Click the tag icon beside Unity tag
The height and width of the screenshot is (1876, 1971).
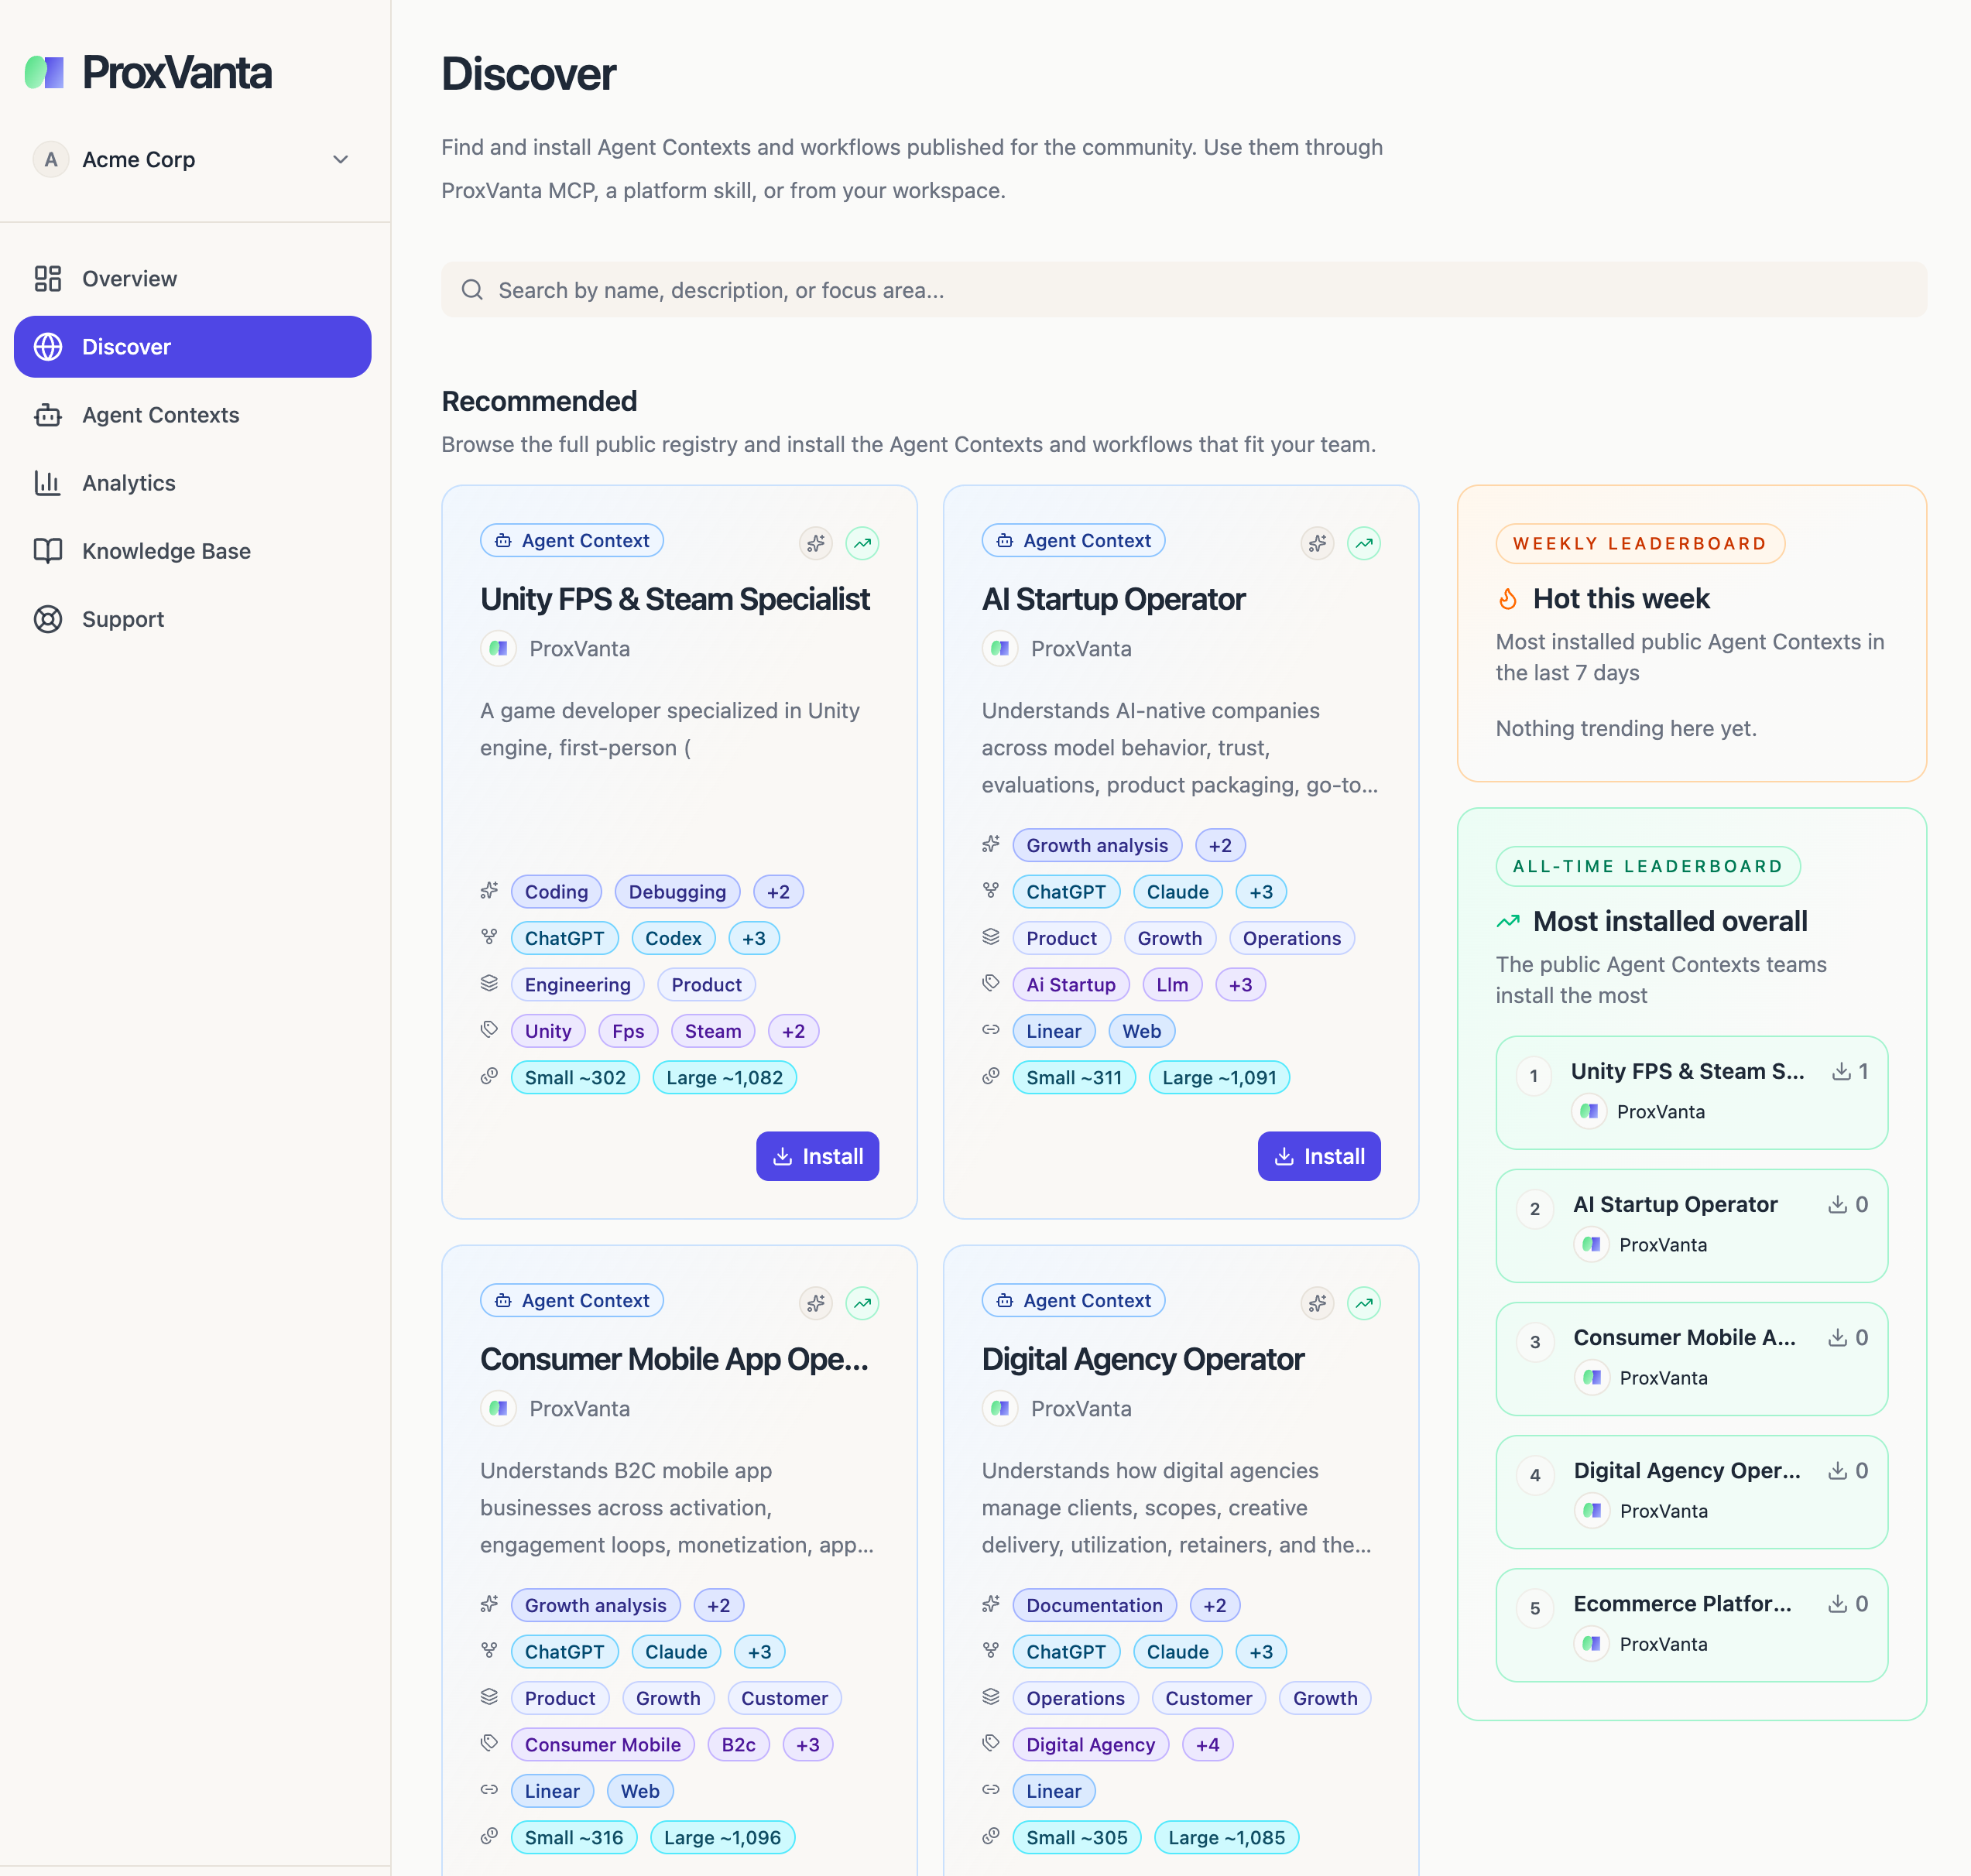pyautogui.click(x=489, y=1029)
